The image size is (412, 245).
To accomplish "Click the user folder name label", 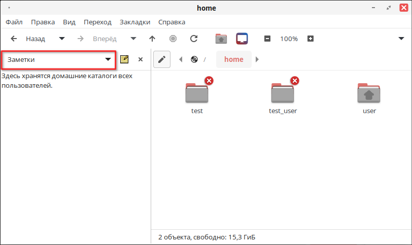I will pyautogui.click(x=369, y=111).
